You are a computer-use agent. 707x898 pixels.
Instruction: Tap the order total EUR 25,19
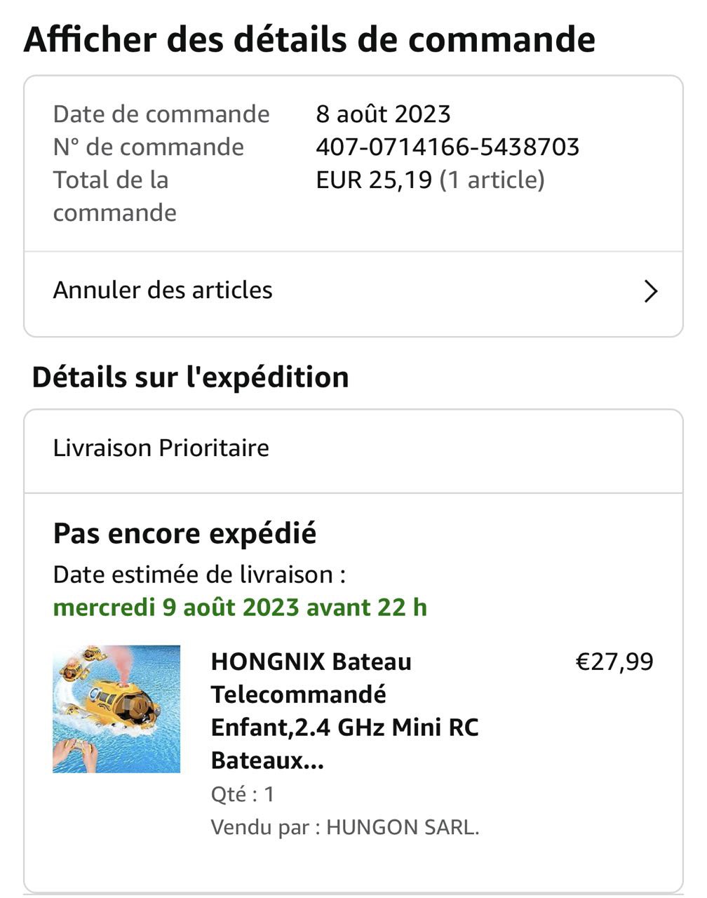pyautogui.click(x=374, y=180)
